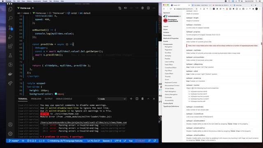263x148 pixels.
Task: Click the 'script' breadcrumb segment
Action: coord(74,13)
